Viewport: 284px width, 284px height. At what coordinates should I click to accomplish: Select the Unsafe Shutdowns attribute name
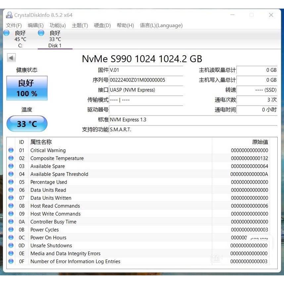pos(51,246)
